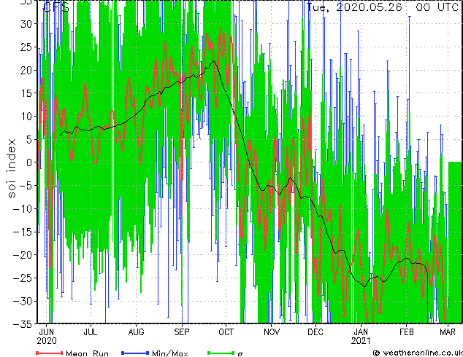Viewport: 463px width, 357px height.
Task: Click y-axis tick label 30
Action: [x=26, y=24]
